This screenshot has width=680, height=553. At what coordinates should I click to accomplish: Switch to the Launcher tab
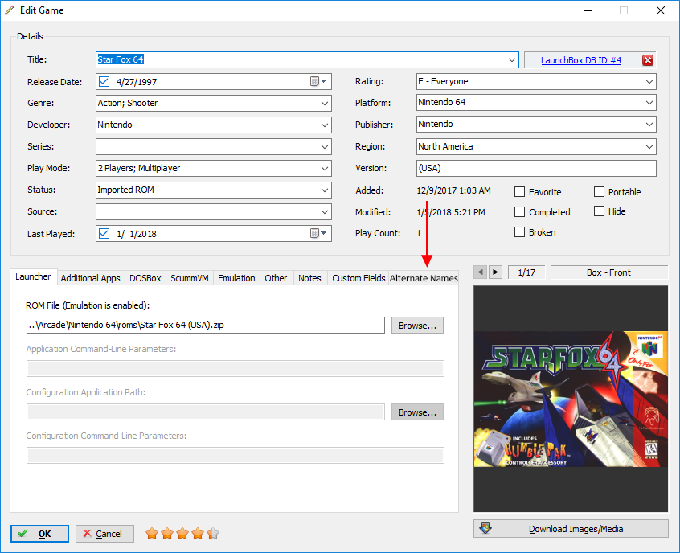(33, 276)
